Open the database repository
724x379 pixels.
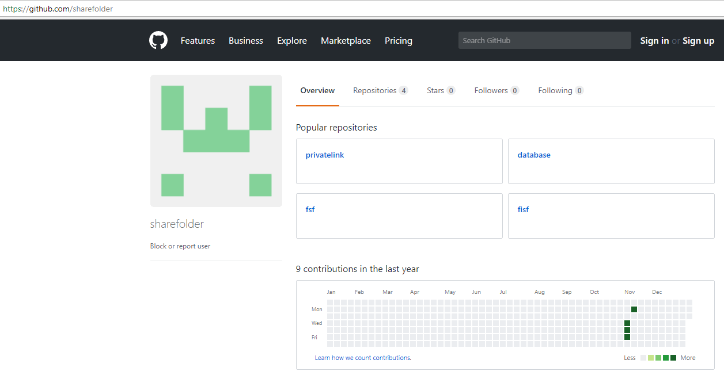[x=534, y=155]
